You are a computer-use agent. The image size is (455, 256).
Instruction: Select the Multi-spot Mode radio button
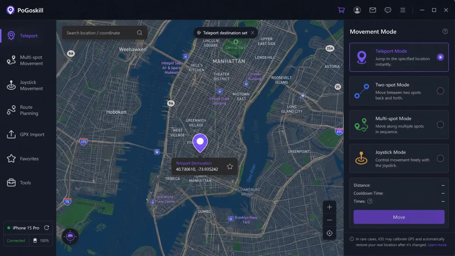[x=440, y=125]
